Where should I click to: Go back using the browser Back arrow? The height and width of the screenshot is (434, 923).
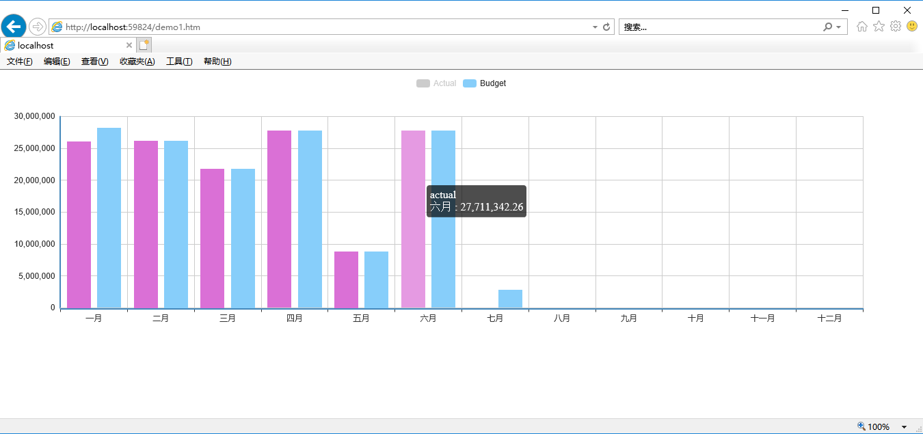(x=14, y=27)
